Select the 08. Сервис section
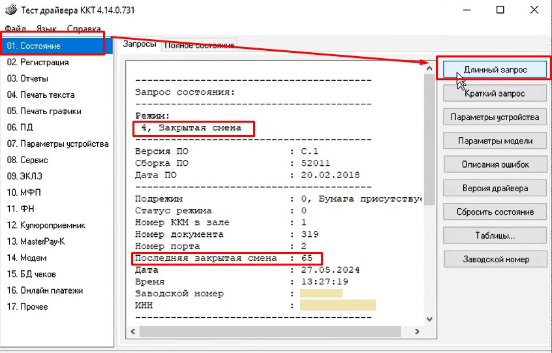 click(x=57, y=160)
